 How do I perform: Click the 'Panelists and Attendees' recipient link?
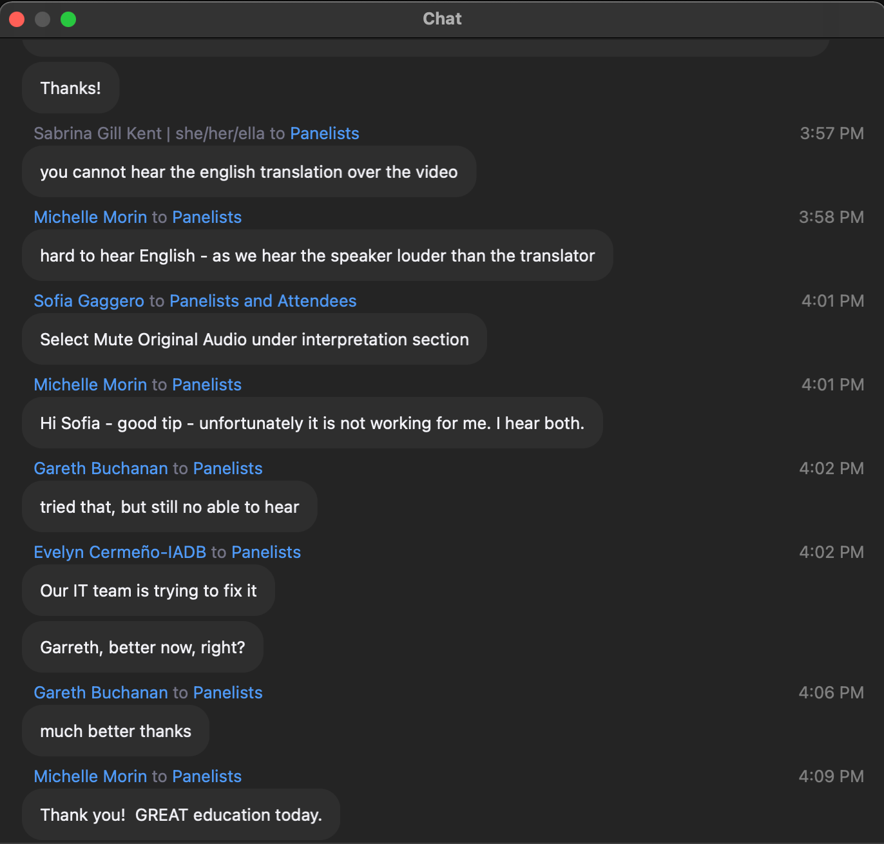(x=263, y=301)
